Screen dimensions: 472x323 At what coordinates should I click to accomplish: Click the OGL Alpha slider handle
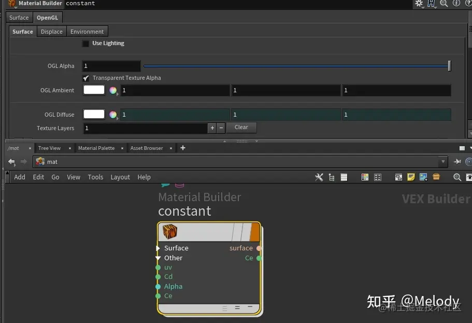(x=449, y=66)
